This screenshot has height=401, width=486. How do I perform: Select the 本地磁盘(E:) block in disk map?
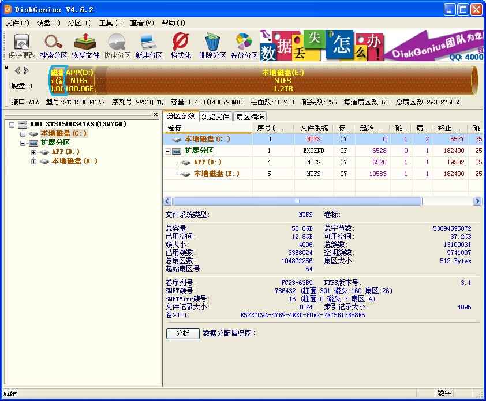(283, 81)
